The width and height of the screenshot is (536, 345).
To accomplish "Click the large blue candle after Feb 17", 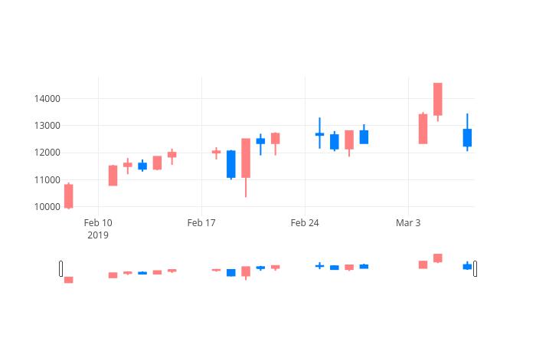I will coord(231,164).
